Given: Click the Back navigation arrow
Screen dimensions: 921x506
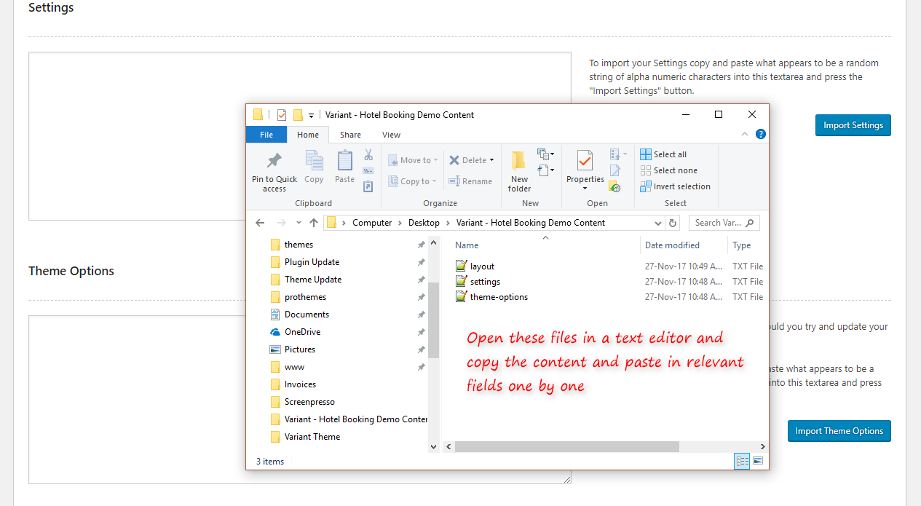Looking at the screenshot, I should coord(261,223).
